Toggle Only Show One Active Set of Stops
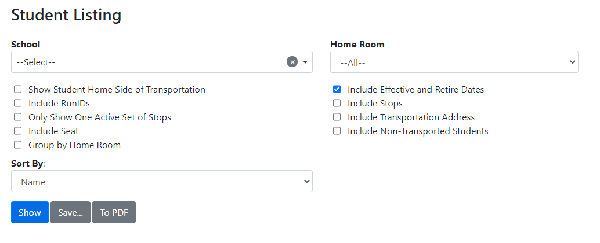 click(18, 117)
